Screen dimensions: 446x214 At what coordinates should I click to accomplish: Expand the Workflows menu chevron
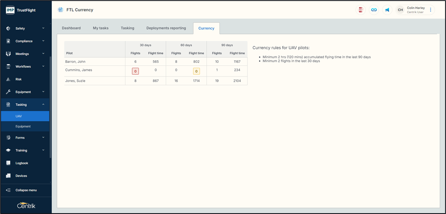43,67
